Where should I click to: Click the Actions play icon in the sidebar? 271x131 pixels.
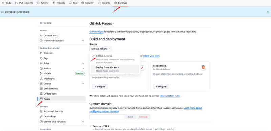pyautogui.click(x=41, y=68)
